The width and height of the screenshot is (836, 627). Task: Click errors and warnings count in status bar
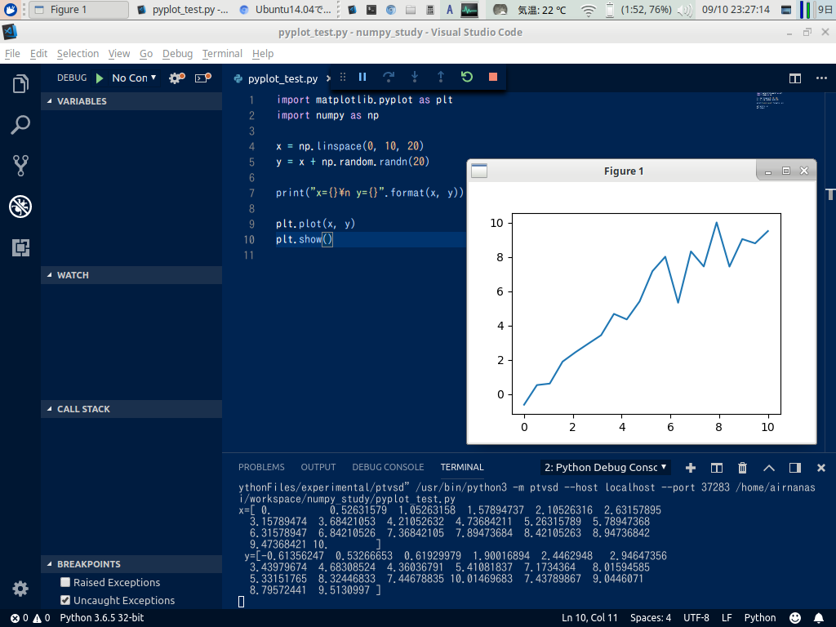pos(30,617)
